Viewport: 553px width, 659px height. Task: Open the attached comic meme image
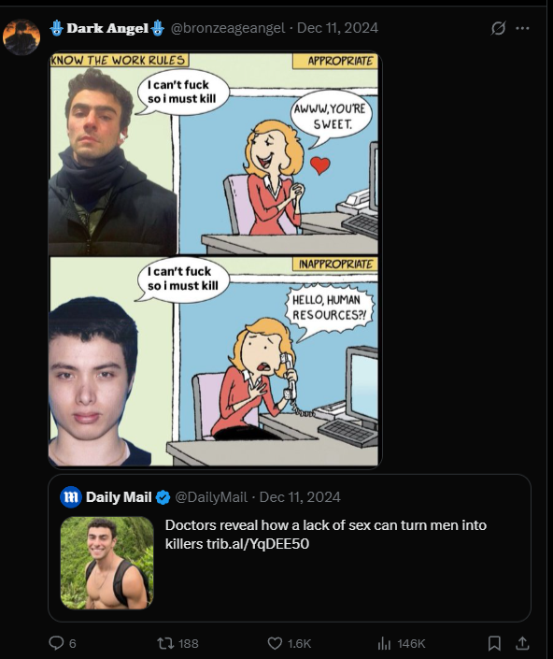pyautogui.click(x=214, y=259)
